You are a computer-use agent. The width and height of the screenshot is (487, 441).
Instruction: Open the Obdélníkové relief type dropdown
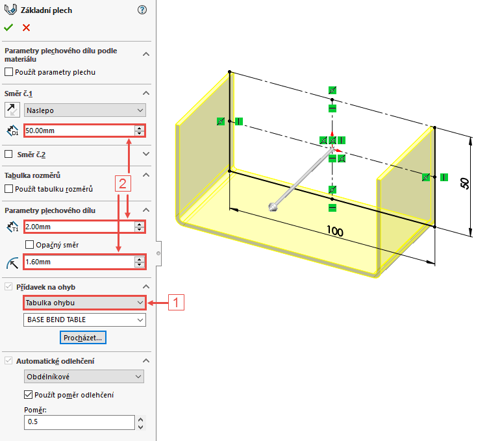coord(84,377)
